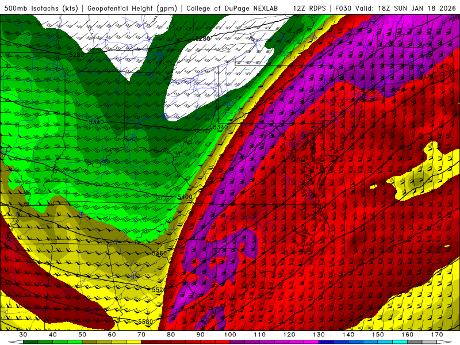Click the 90 value on the color scale
This screenshot has height=345, width=460.
(201, 335)
